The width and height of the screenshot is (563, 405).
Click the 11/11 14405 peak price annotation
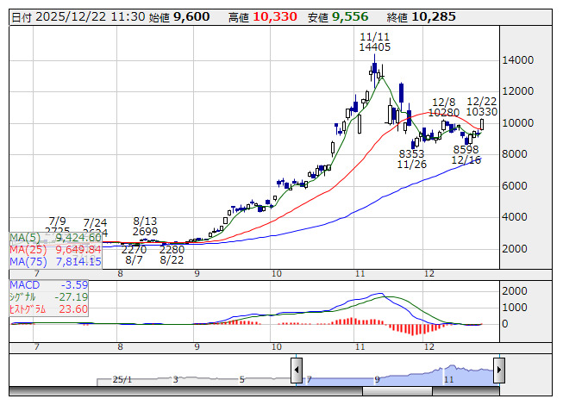pos(375,41)
